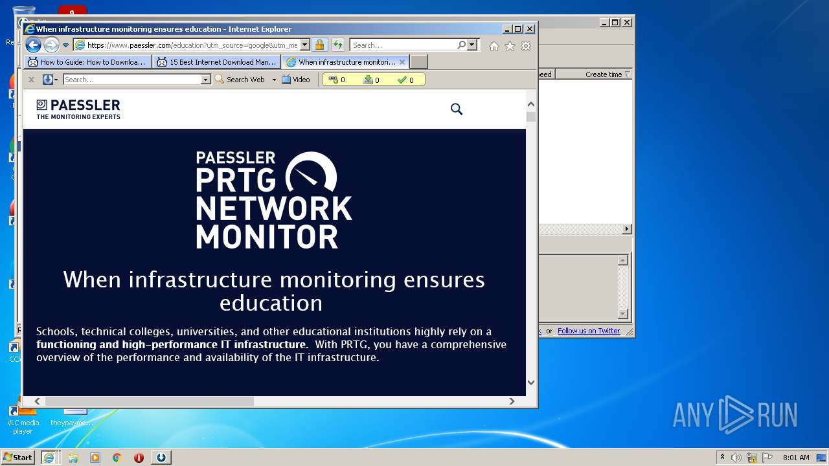The height and width of the screenshot is (466, 829).
Task: Open the red Opera taskbar icon
Action: pos(139,458)
